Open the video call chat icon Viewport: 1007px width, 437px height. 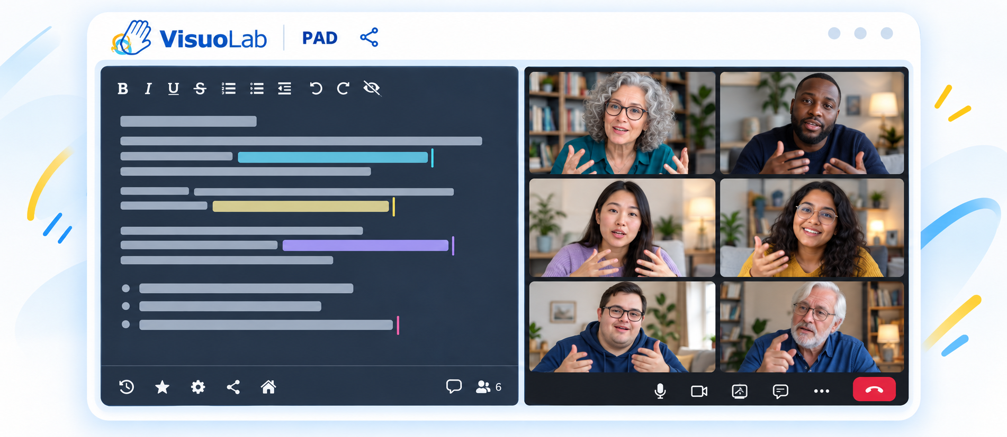coord(780,391)
